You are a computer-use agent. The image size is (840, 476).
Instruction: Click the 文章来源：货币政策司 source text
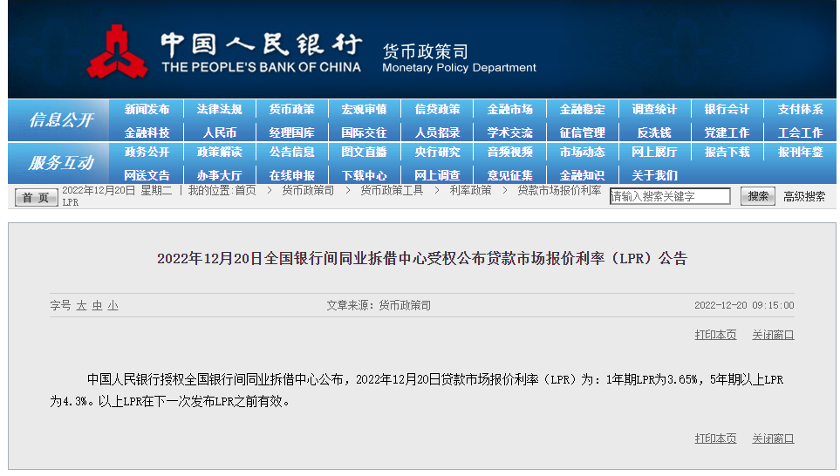[x=379, y=306]
